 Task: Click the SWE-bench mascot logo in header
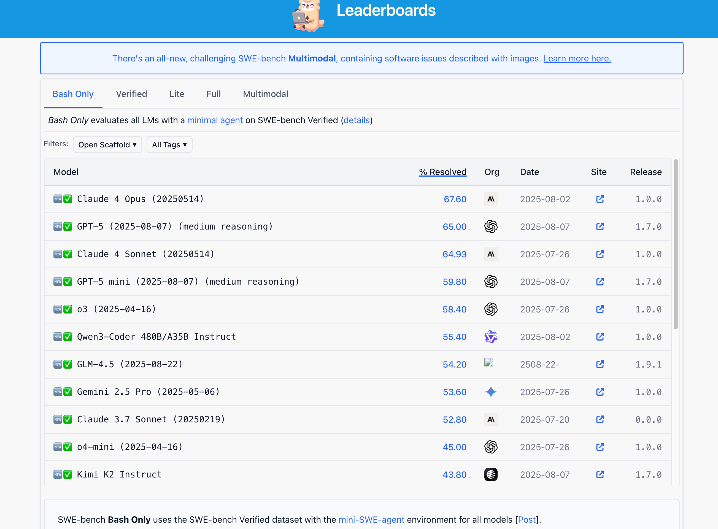pyautogui.click(x=308, y=15)
